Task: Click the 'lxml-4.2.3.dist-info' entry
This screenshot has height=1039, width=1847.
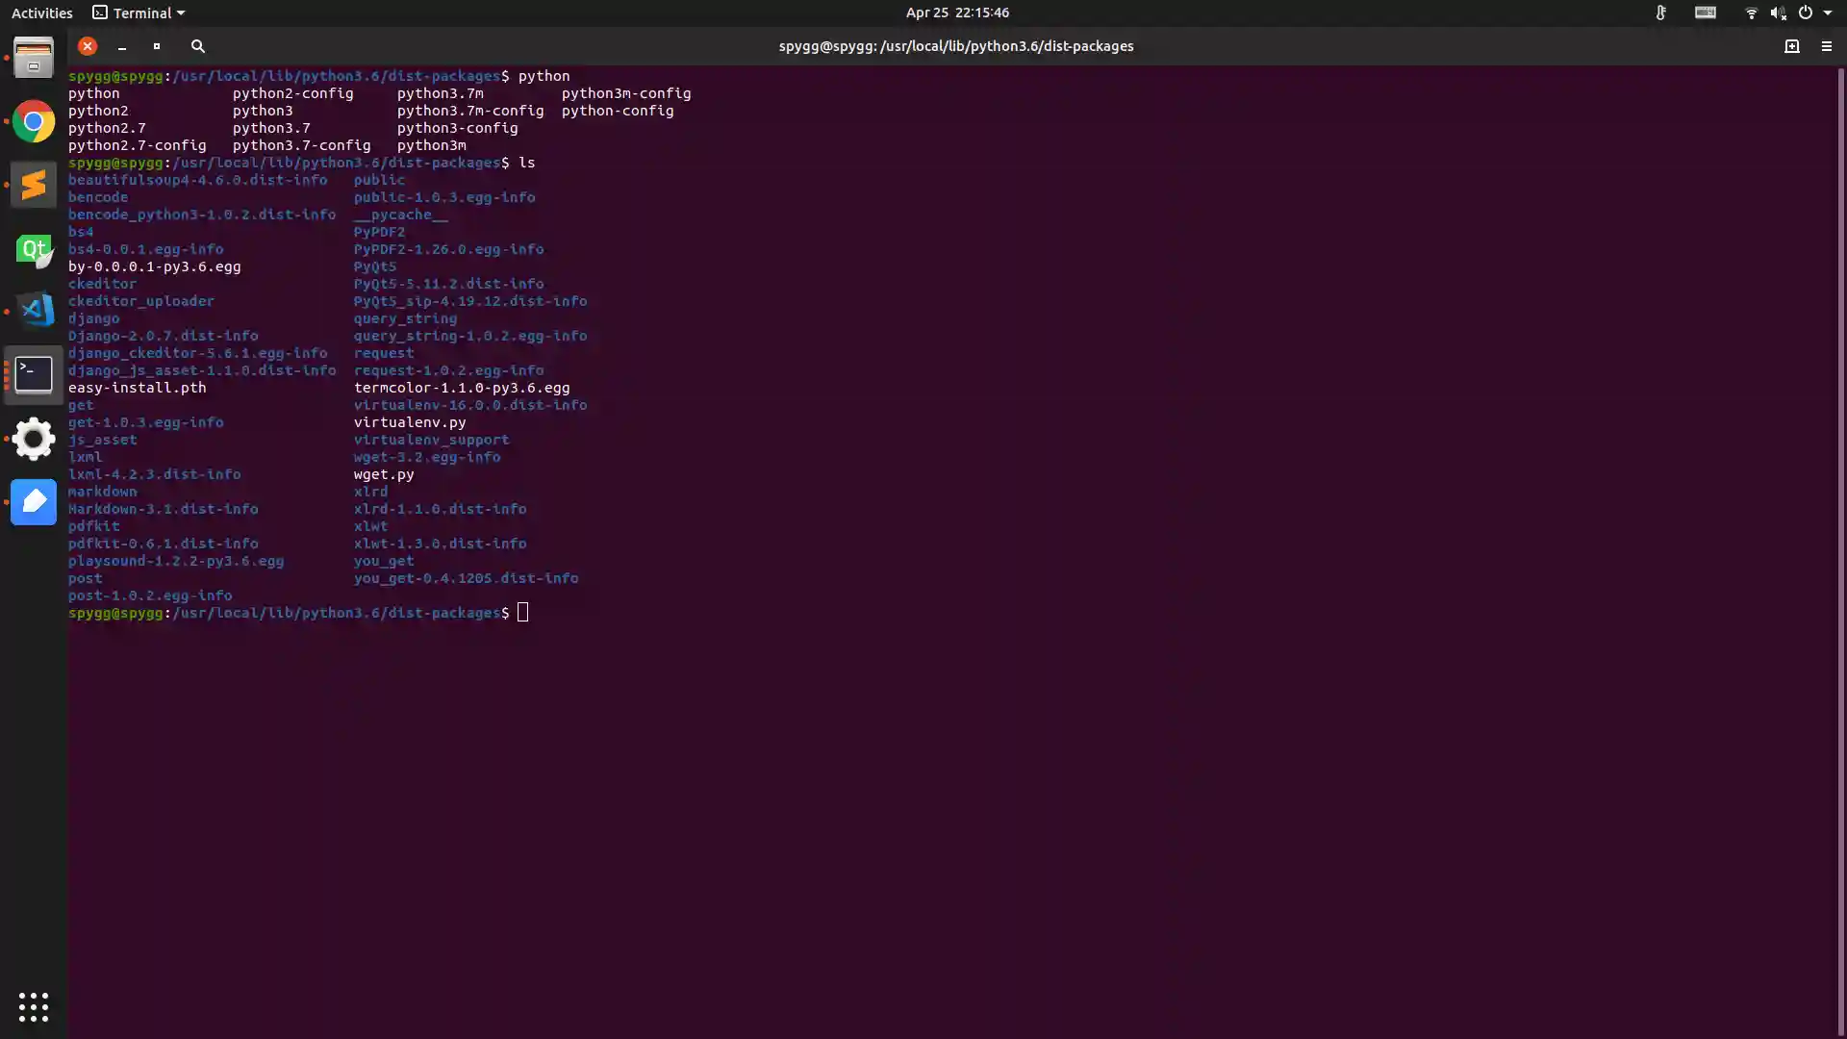Action: click(x=155, y=474)
